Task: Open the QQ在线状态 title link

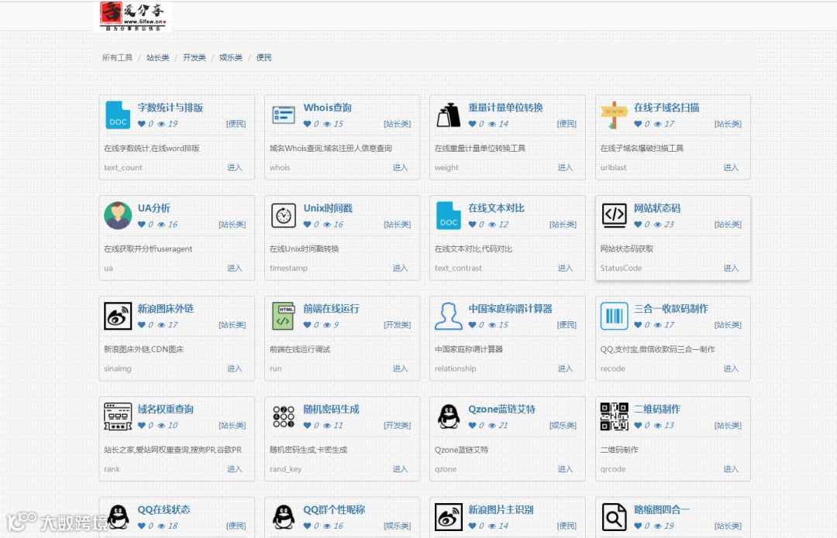Action: (164, 509)
